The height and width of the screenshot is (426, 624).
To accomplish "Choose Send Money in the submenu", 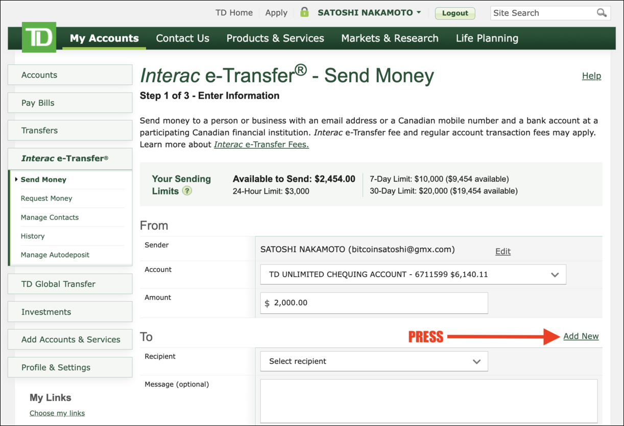I will coord(43,180).
